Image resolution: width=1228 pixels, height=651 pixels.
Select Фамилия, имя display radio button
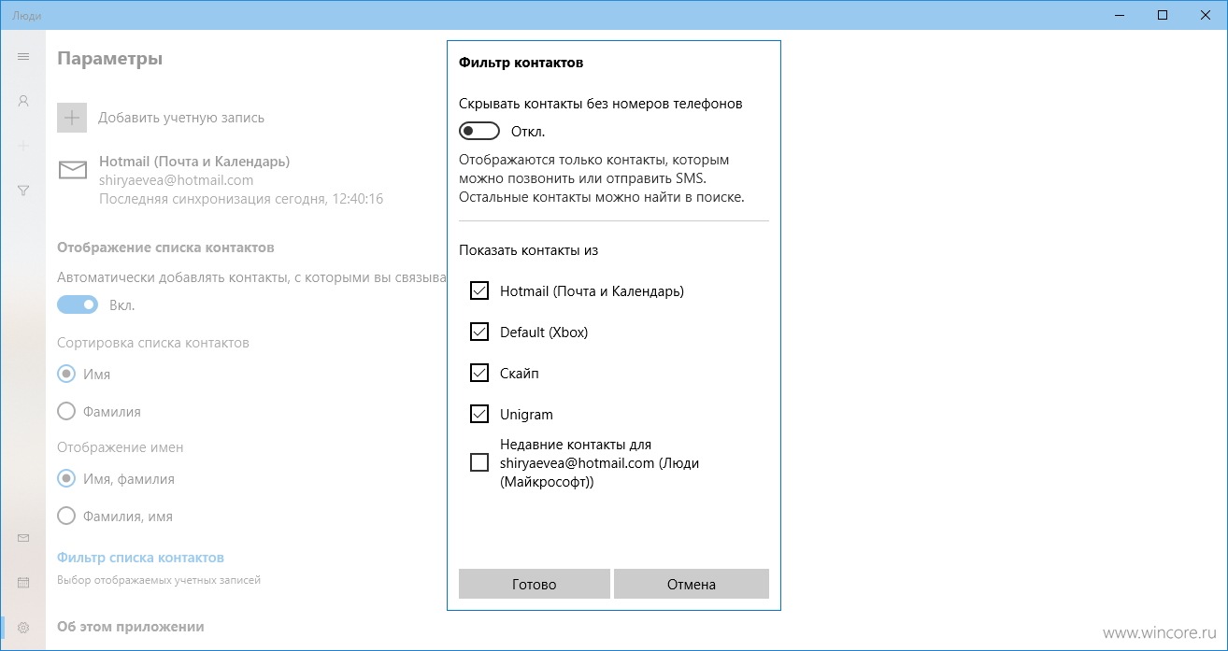[66, 516]
